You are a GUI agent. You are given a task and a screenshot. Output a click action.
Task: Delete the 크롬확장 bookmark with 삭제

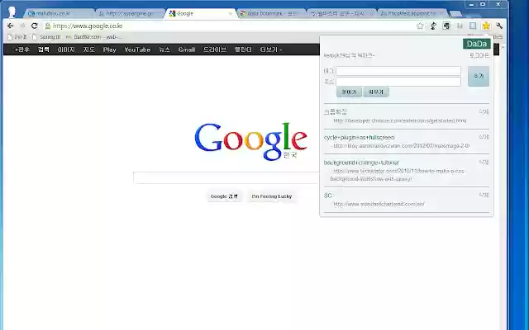point(484,111)
